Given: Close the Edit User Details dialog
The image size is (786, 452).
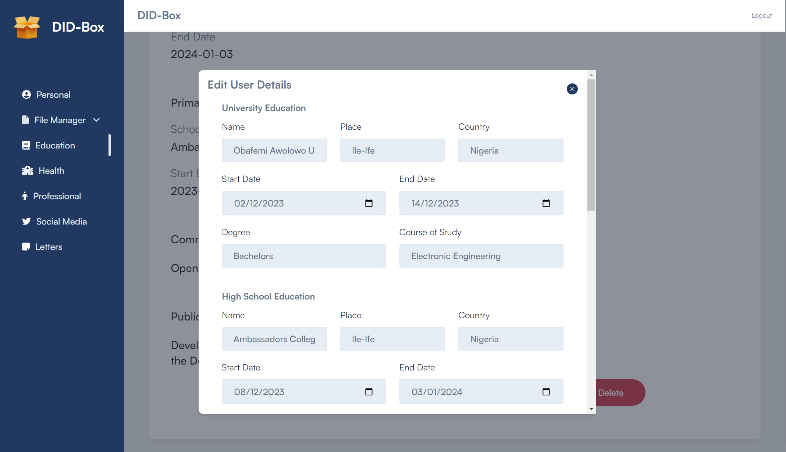Looking at the screenshot, I should click(572, 89).
